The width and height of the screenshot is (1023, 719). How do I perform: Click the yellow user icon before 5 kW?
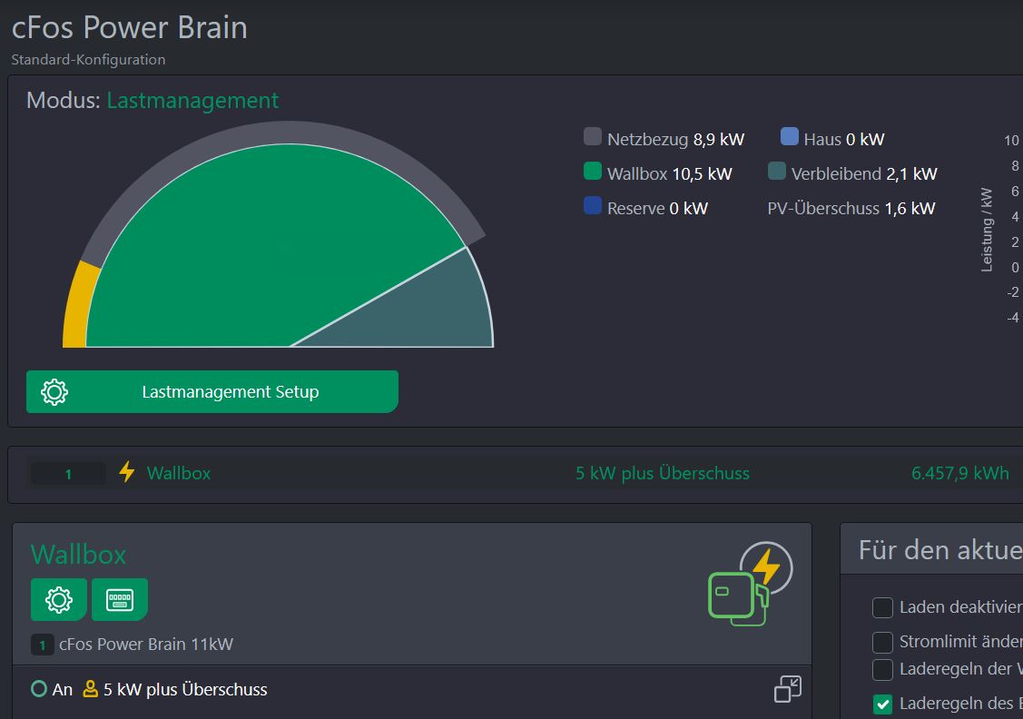[x=90, y=689]
